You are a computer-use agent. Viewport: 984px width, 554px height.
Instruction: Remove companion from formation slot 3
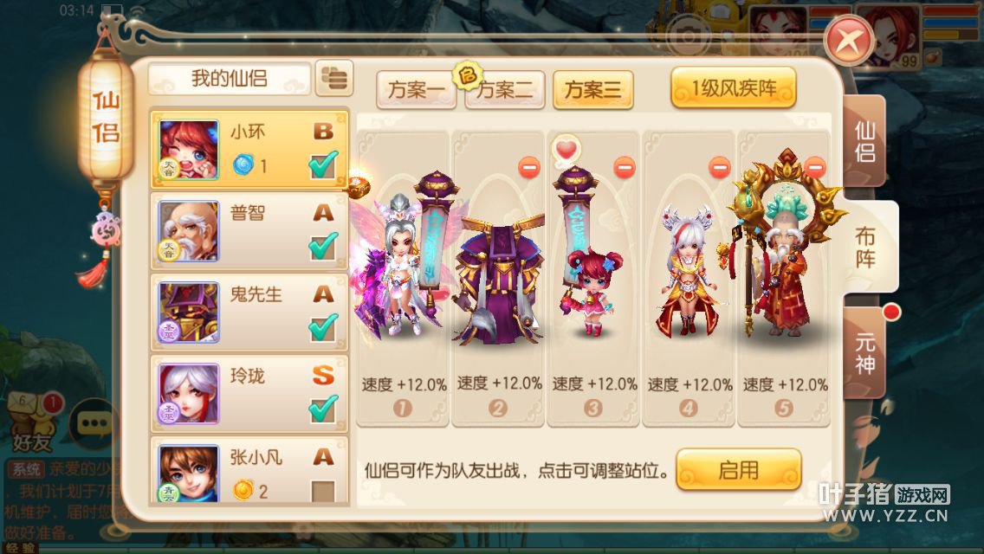(625, 168)
